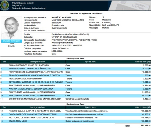Viewport: 151px width, 128px height.
Task: Click 'Depósito bancário em conta corrente no País'
Action: (84, 114)
